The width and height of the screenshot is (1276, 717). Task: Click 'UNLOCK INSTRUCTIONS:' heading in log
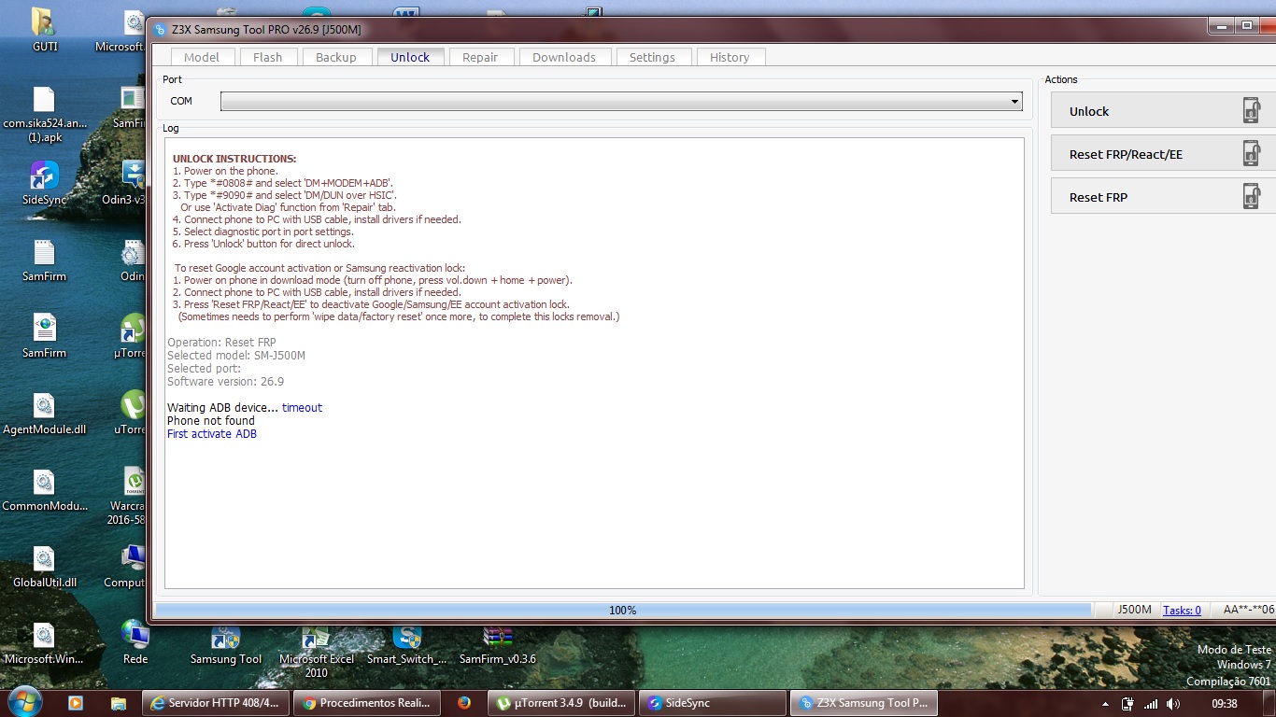[234, 159]
